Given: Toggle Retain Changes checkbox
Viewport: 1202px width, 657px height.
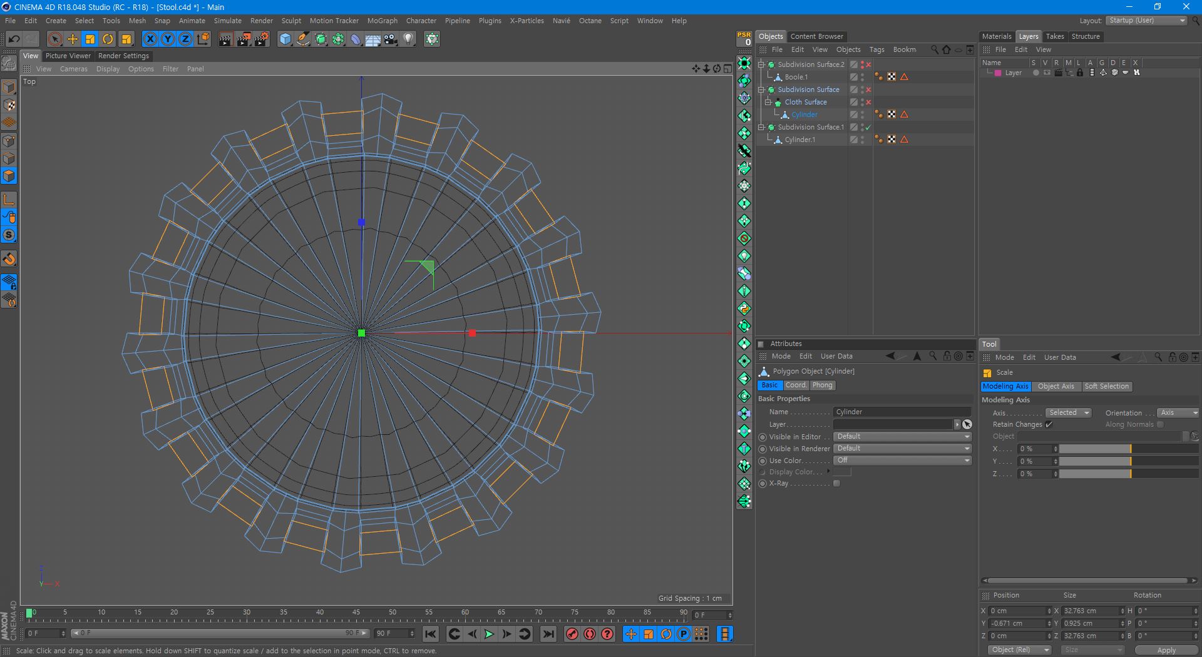Looking at the screenshot, I should pyautogui.click(x=1049, y=425).
